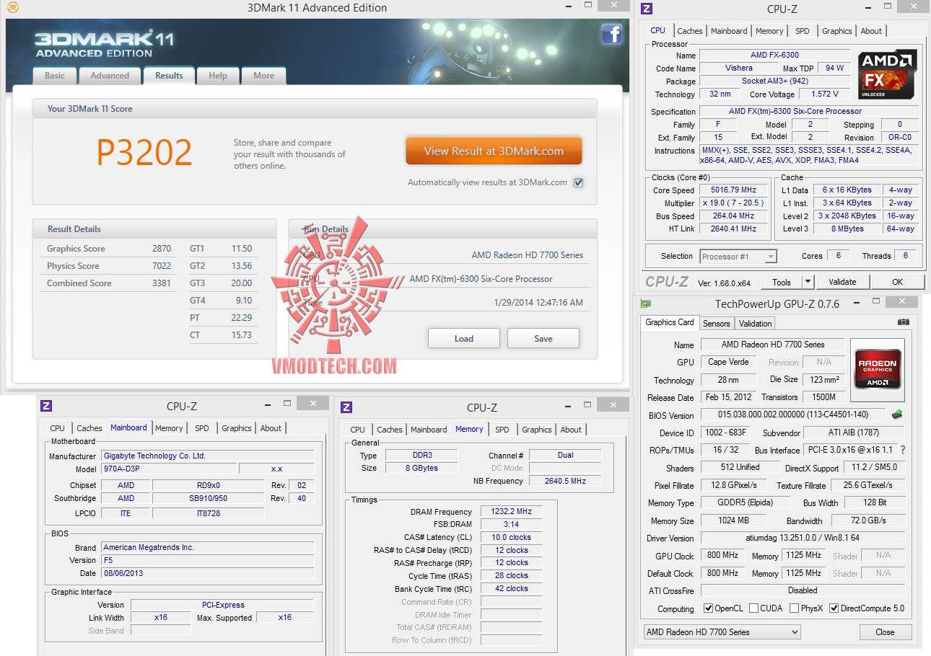Click View Result at 3DMark.com button

pos(494,151)
